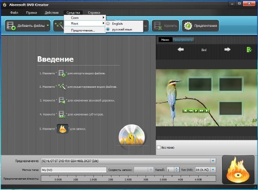Maximize the Aiseesoft DVD Creator window
Viewport: 258px width, 190px height.
click(239, 4)
